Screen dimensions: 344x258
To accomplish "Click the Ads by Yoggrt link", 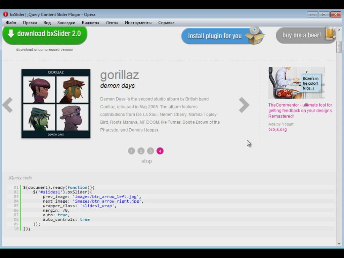I will point(281,124).
